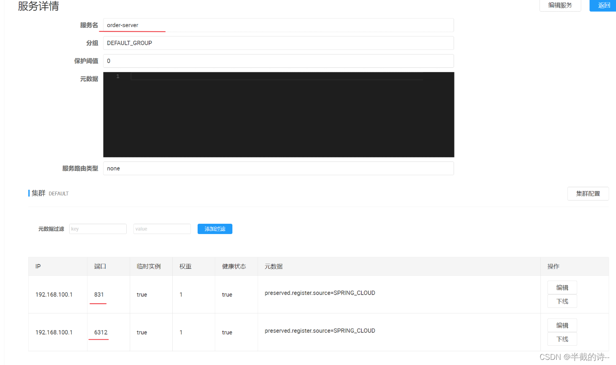
Task: Click line number 1 in metadata editor
Action: click(x=118, y=76)
